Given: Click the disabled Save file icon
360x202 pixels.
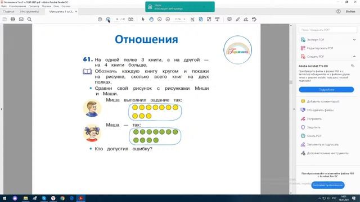Looking at the screenshot, I should 4,19.
